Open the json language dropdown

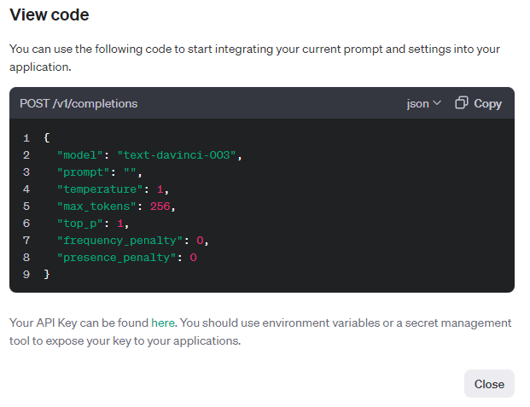(423, 103)
